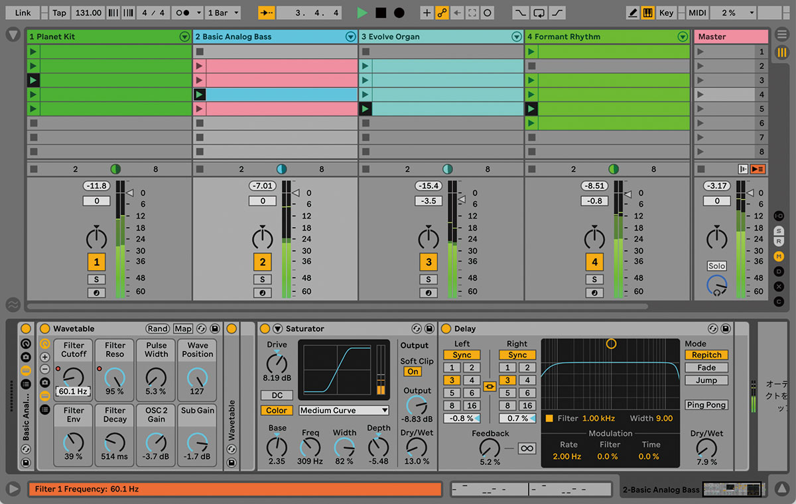Click the tempo field showing 131.00
796x504 pixels.
click(x=88, y=13)
